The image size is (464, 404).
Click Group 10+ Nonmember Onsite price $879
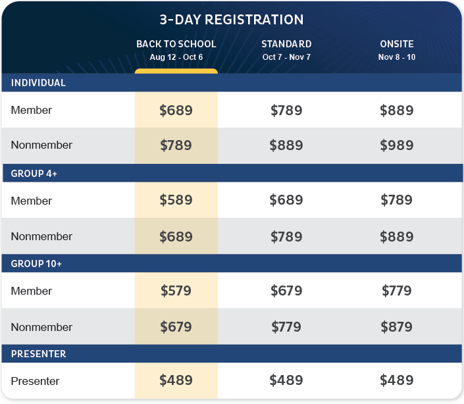pos(397,327)
